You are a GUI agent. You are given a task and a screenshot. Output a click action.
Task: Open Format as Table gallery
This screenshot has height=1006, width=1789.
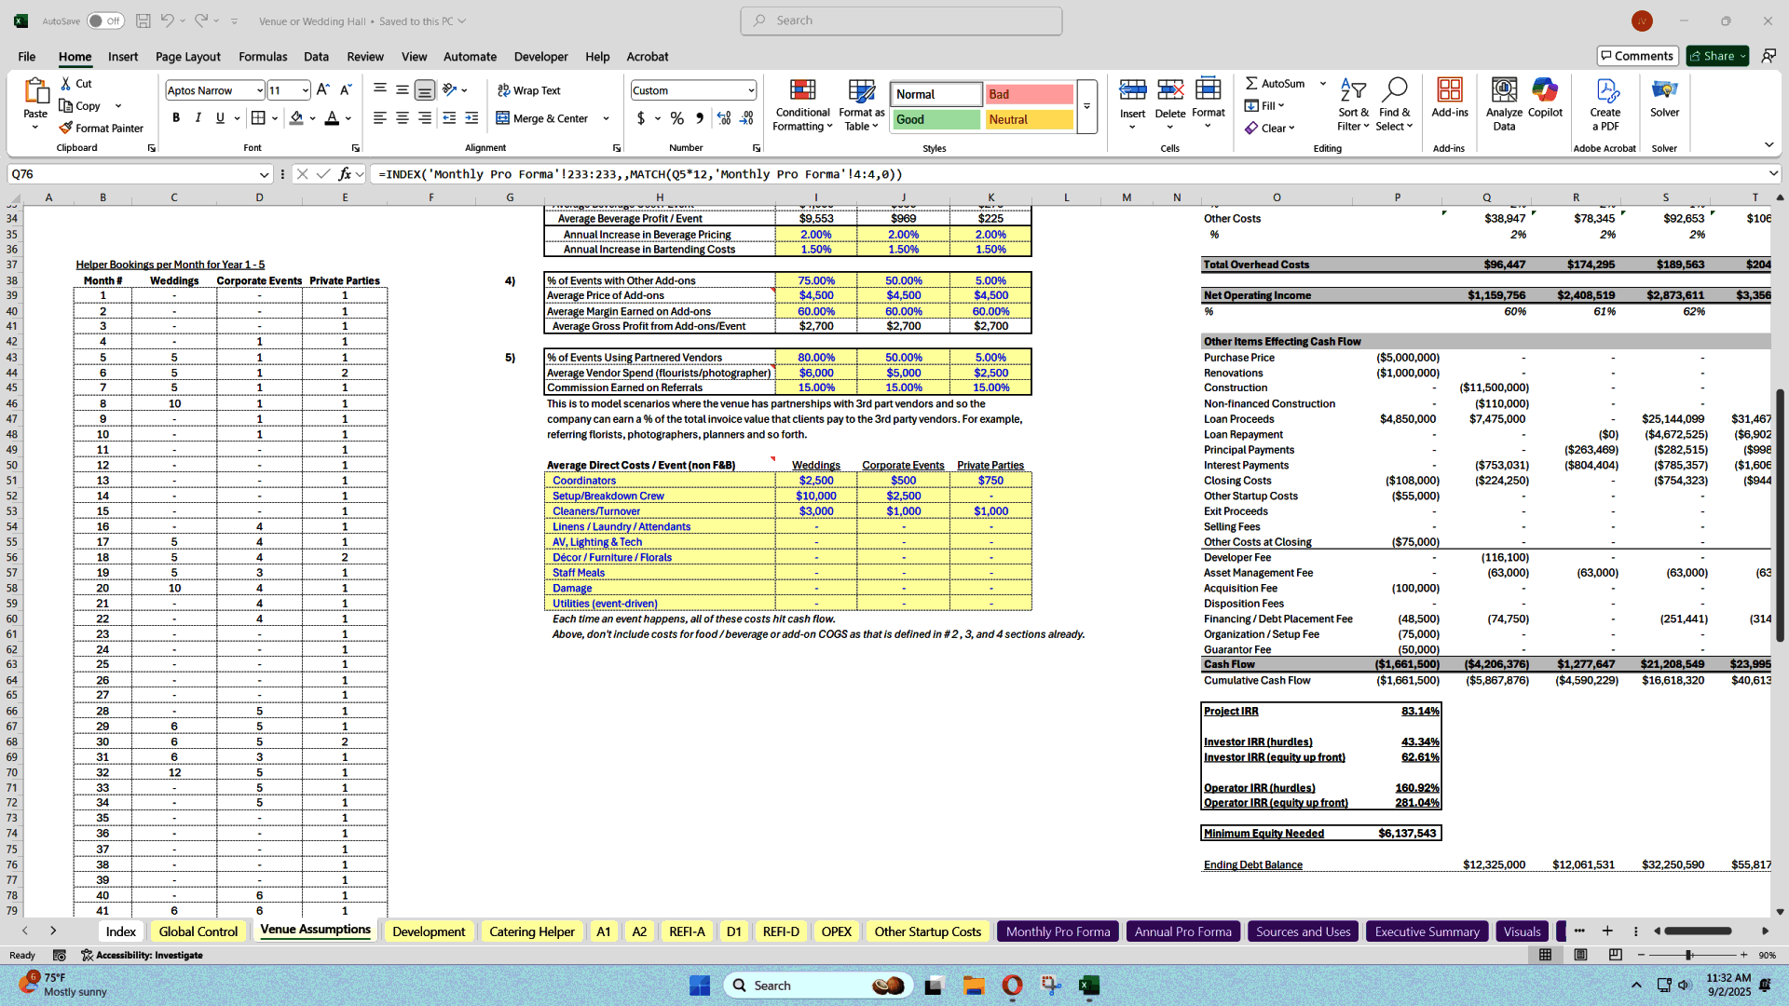pyautogui.click(x=861, y=104)
